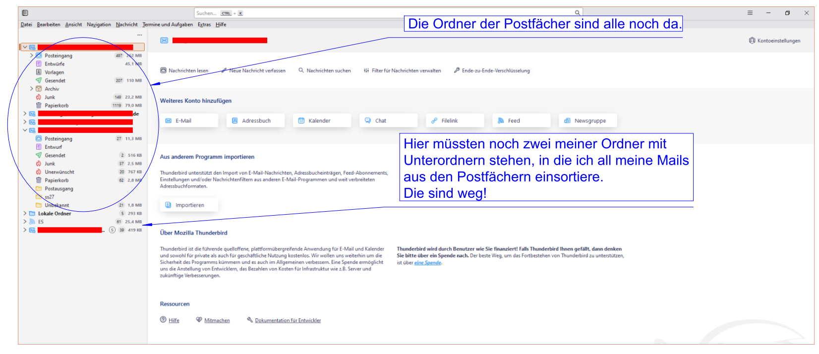Image resolution: width=819 pixels, height=354 pixels.
Task: Toggle the spaces toolbar icon at top left
Action: [x=25, y=13]
